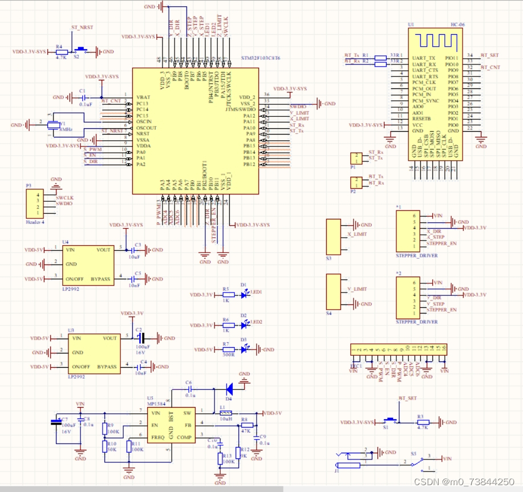The width and height of the screenshot is (523, 492).
Task: Select polarized capacitor C2 100uF 16V
Action: 141,338
